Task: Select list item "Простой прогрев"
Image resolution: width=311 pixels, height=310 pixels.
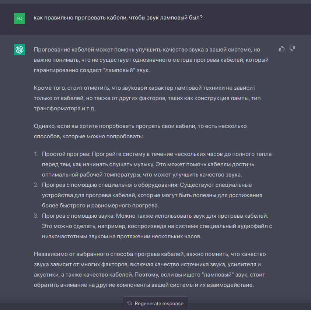Action: pyautogui.click(x=157, y=164)
